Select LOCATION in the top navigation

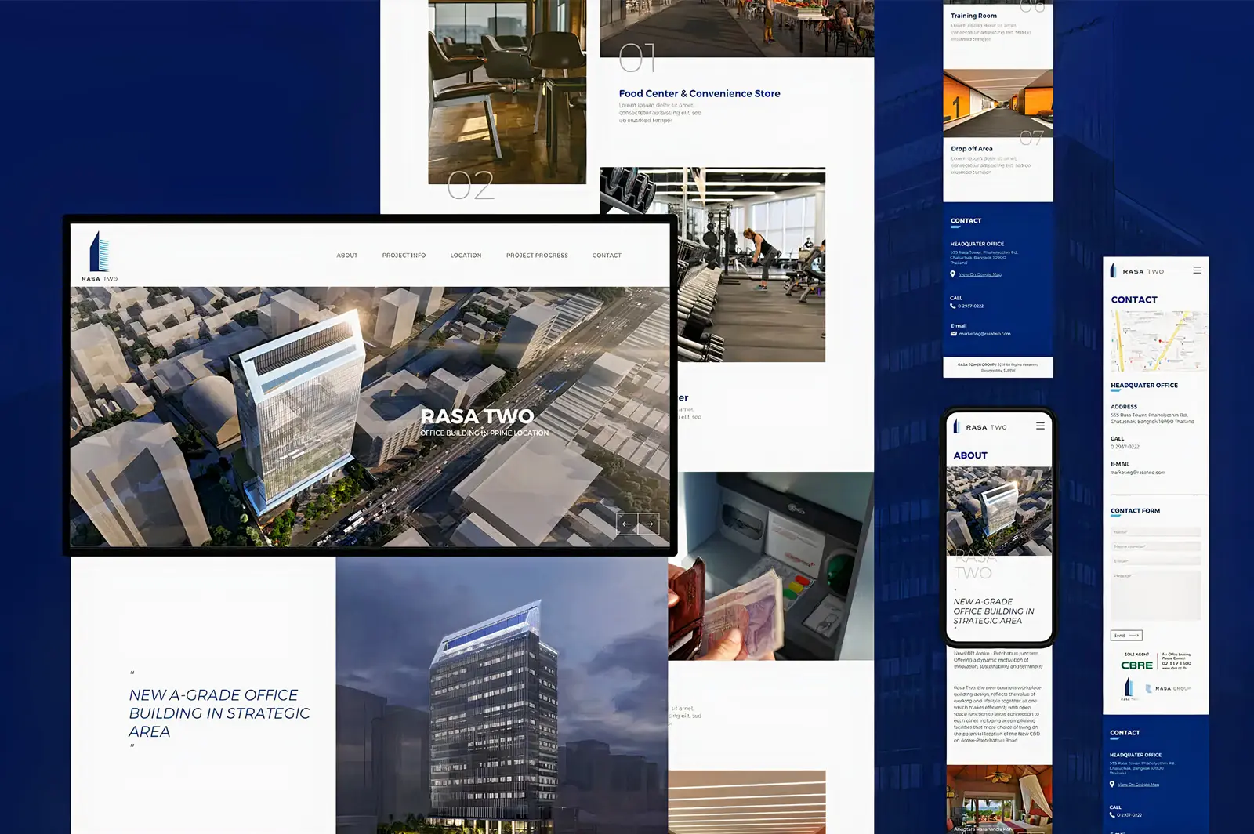tap(466, 256)
